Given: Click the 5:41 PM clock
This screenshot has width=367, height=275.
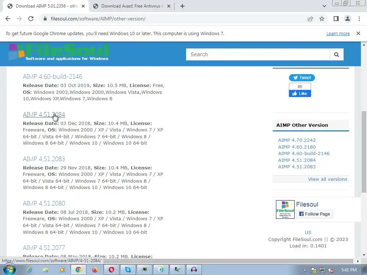Looking at the screenshot, I should coord(349,270).
